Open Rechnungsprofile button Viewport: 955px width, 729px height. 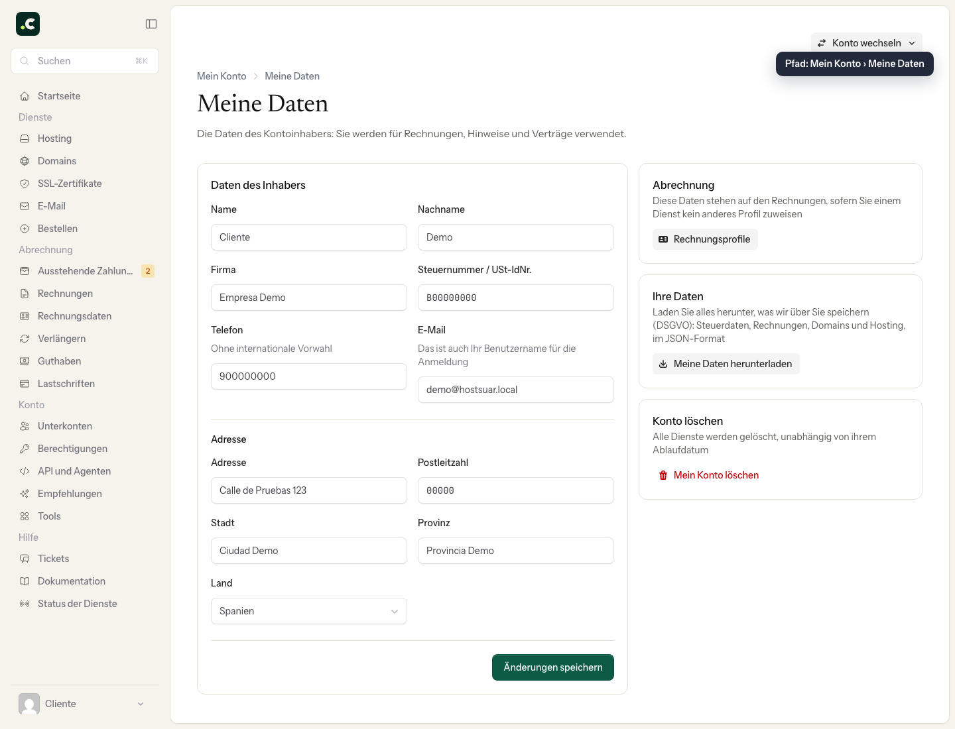coord(705,239)
